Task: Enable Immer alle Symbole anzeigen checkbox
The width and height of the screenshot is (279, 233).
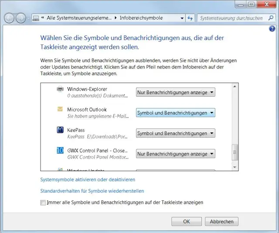Action: [x=43, y=203]
